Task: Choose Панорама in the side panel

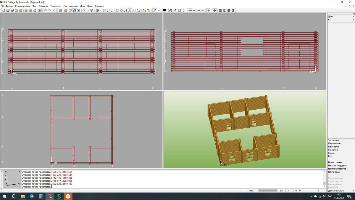Action: tap(333, 147)
